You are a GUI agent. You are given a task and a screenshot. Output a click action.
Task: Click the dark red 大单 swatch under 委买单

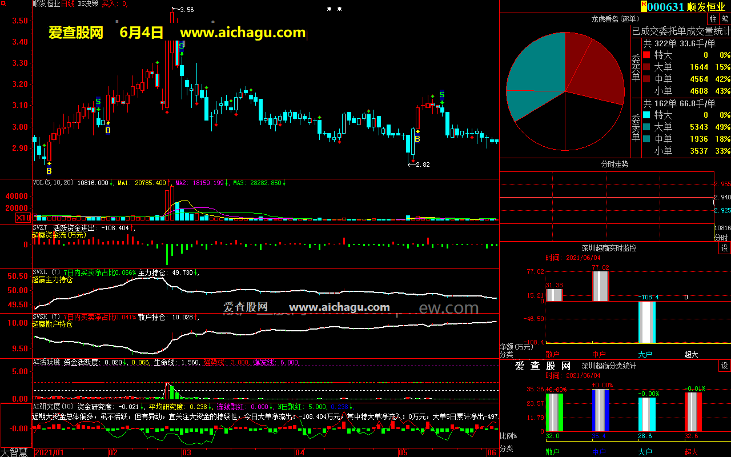click(646, 67)
